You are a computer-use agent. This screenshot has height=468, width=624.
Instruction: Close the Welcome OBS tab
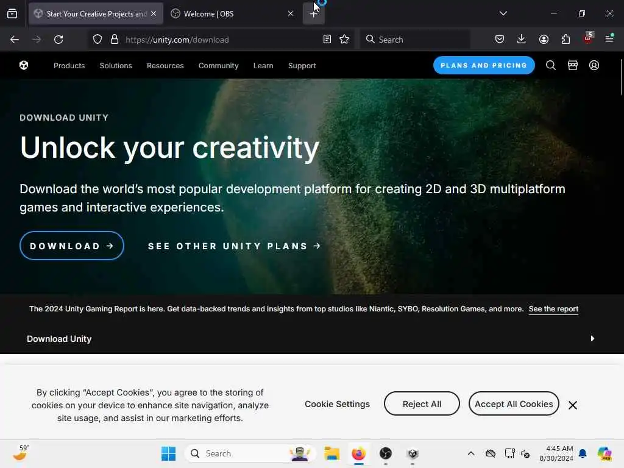[291, 13]
